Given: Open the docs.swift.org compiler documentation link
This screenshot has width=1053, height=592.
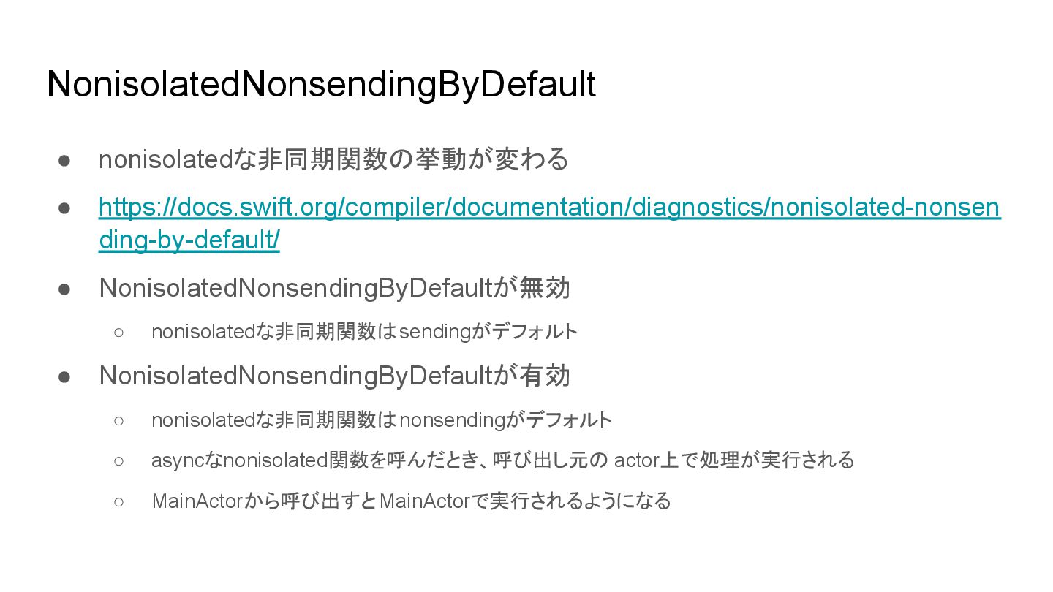Looking at the screenshot, I should pyautogui.click(x=549, y=208).
